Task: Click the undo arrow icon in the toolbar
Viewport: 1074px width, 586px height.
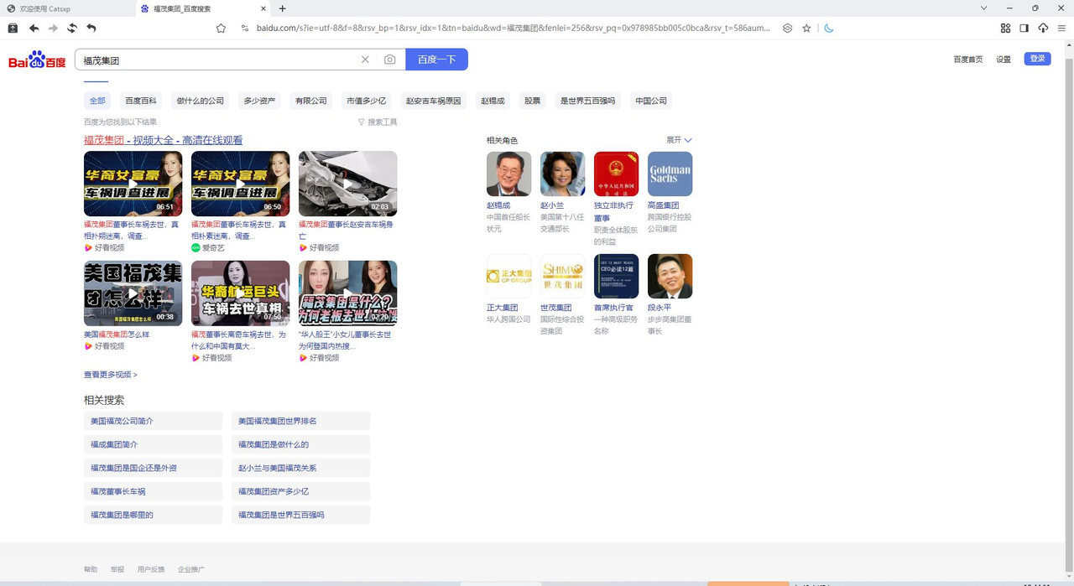Action: pos(91,28)
